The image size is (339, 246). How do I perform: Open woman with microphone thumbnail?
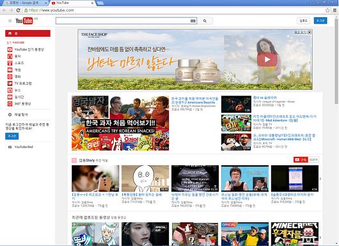coord(245,179)
